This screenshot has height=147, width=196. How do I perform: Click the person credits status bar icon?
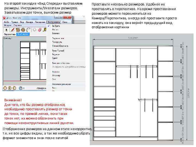[10, 88]
